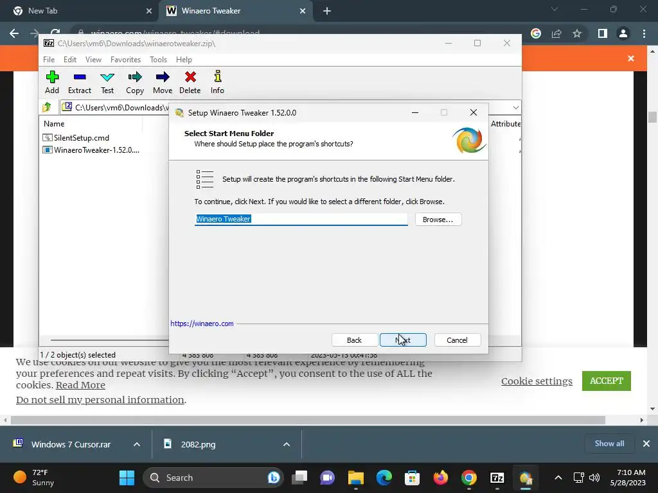
Task: Switch to 7-Zip via the taskbar icon
Action: pos(497,478)
